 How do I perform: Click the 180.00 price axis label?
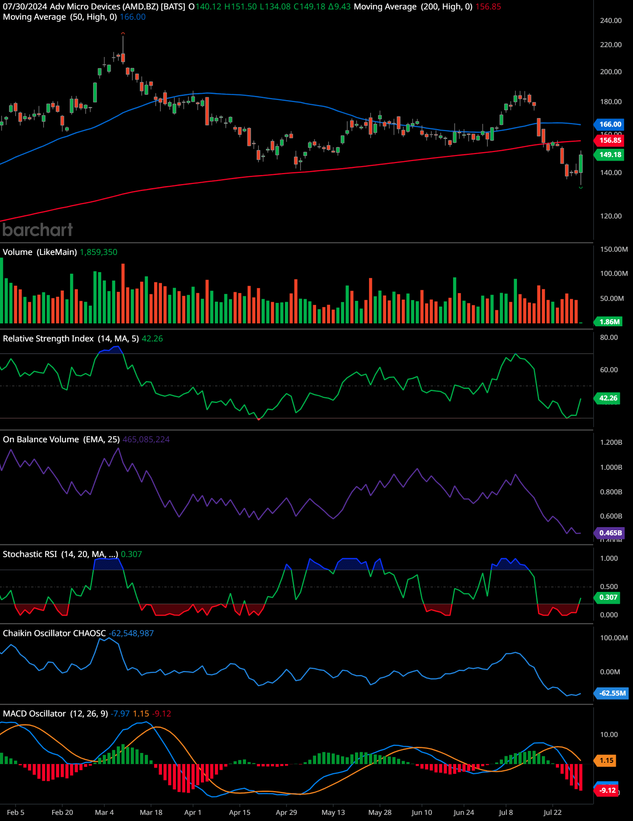click(610, 102)
